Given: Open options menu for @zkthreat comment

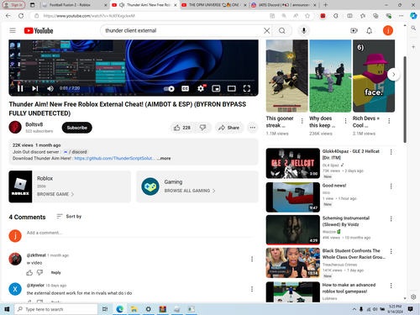Looking at the screenshot, I should pos(252,259).
